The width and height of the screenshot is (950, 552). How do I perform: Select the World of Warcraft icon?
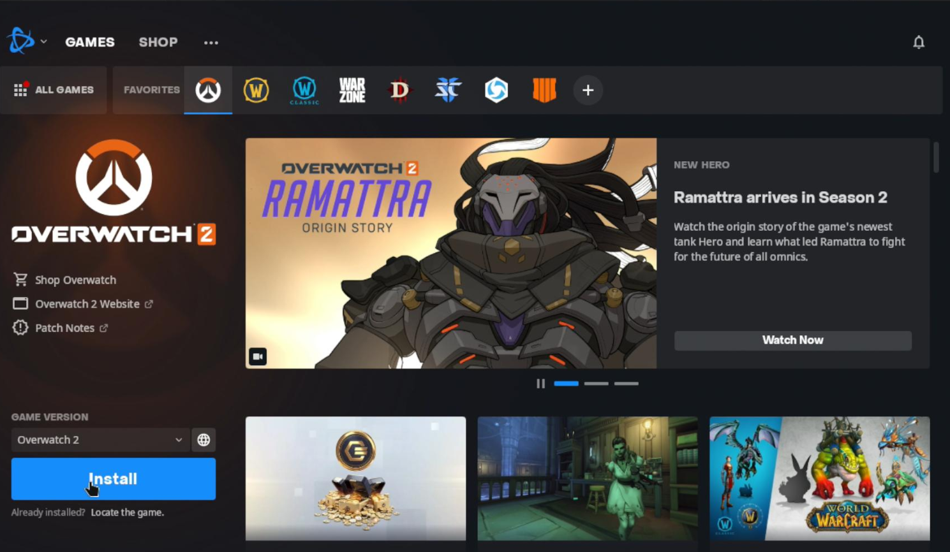click(256, 90)
